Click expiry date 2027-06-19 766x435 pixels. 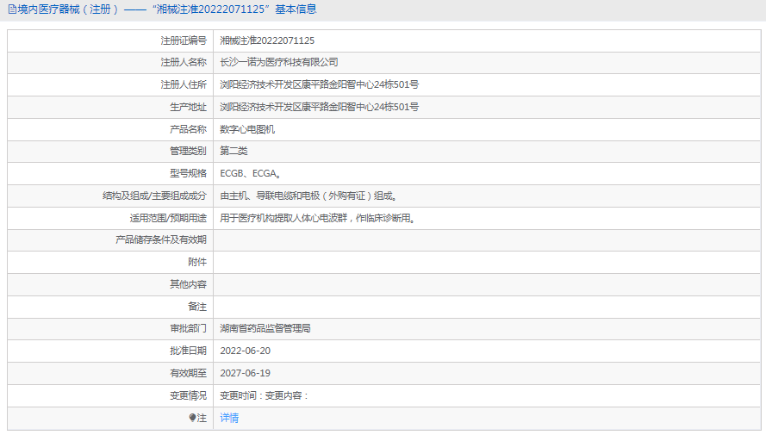click(x=246, y=374)
